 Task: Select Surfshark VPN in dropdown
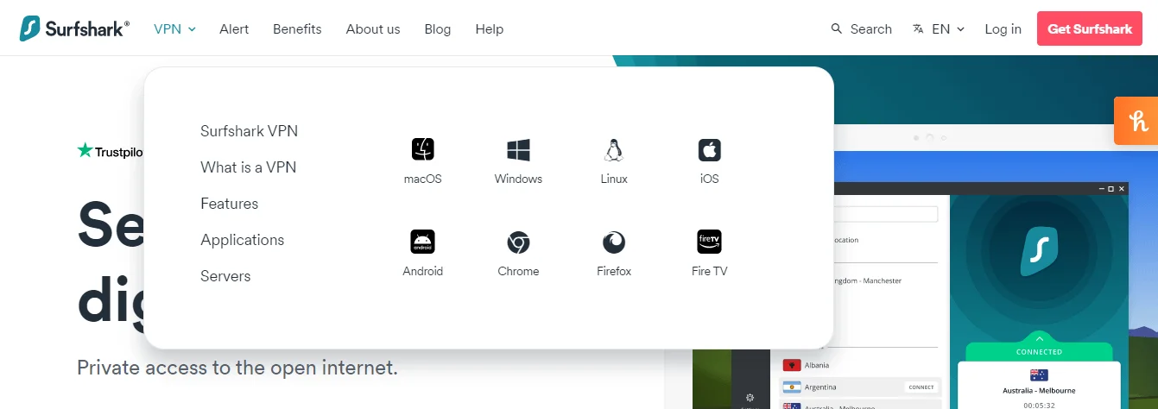249,131
